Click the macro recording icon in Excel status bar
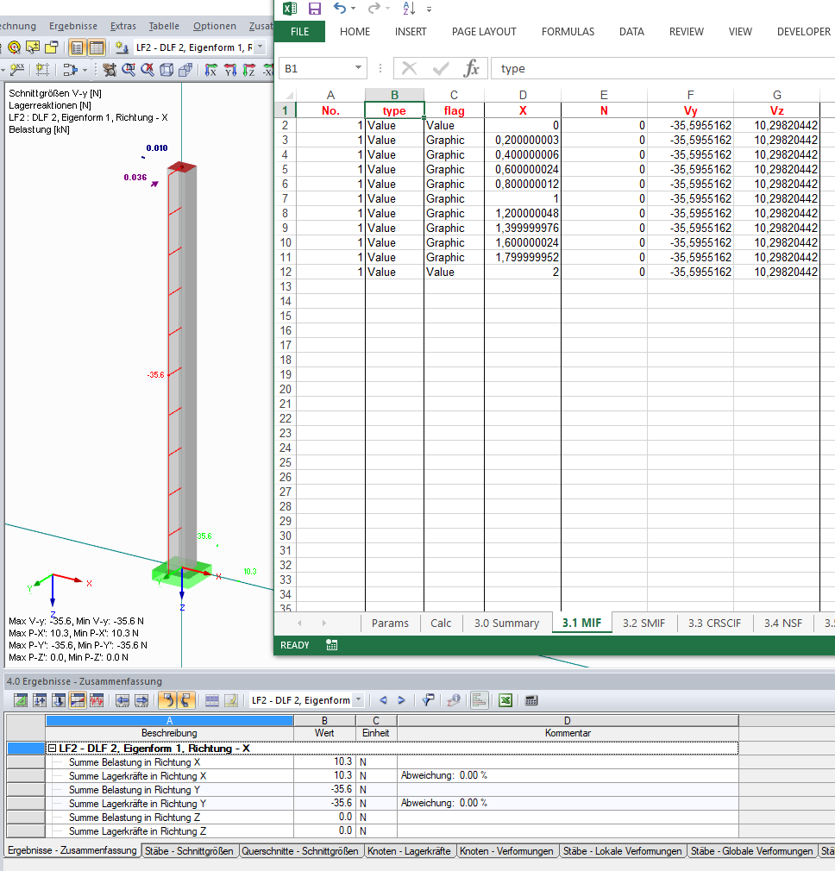 [x=331, y=645]
